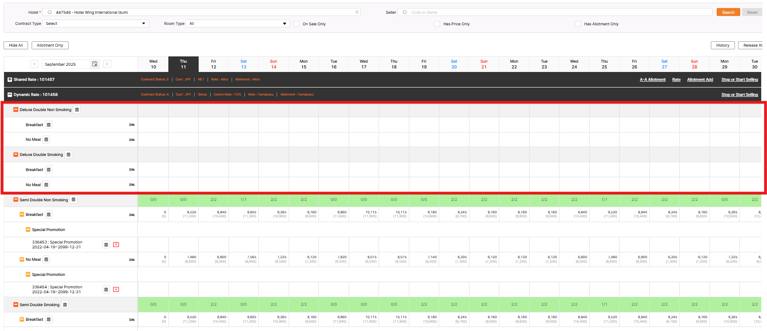Click red A icon for promotion 336453
The width and height of the screenshot is (767, 331).
coord(116,245)
